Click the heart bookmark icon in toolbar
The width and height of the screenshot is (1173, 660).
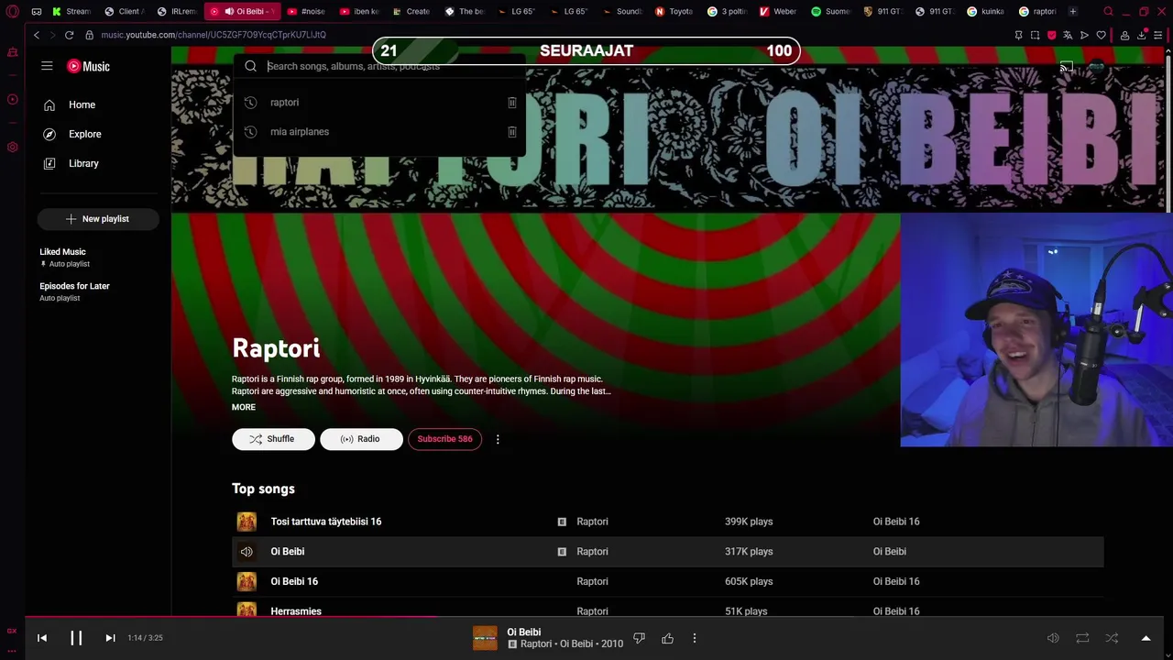point(1102,35)
